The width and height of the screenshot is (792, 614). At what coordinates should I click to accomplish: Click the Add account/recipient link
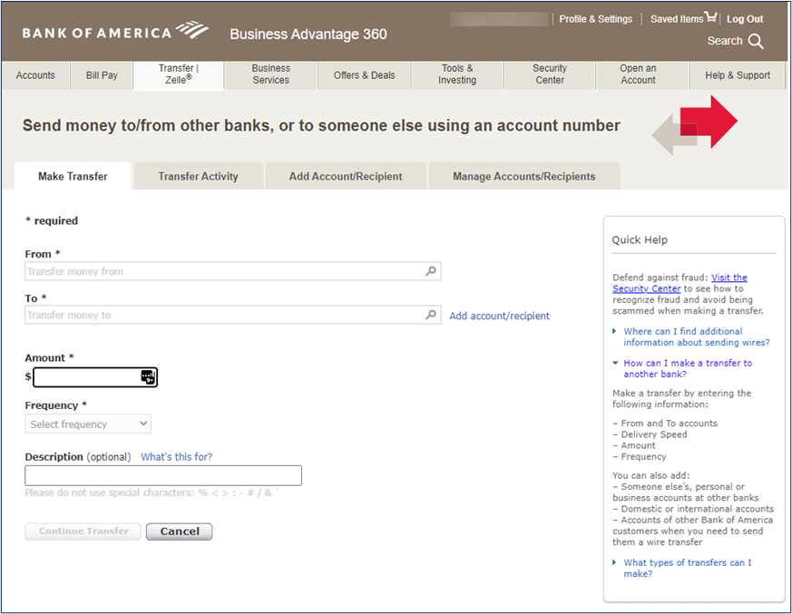499,316
